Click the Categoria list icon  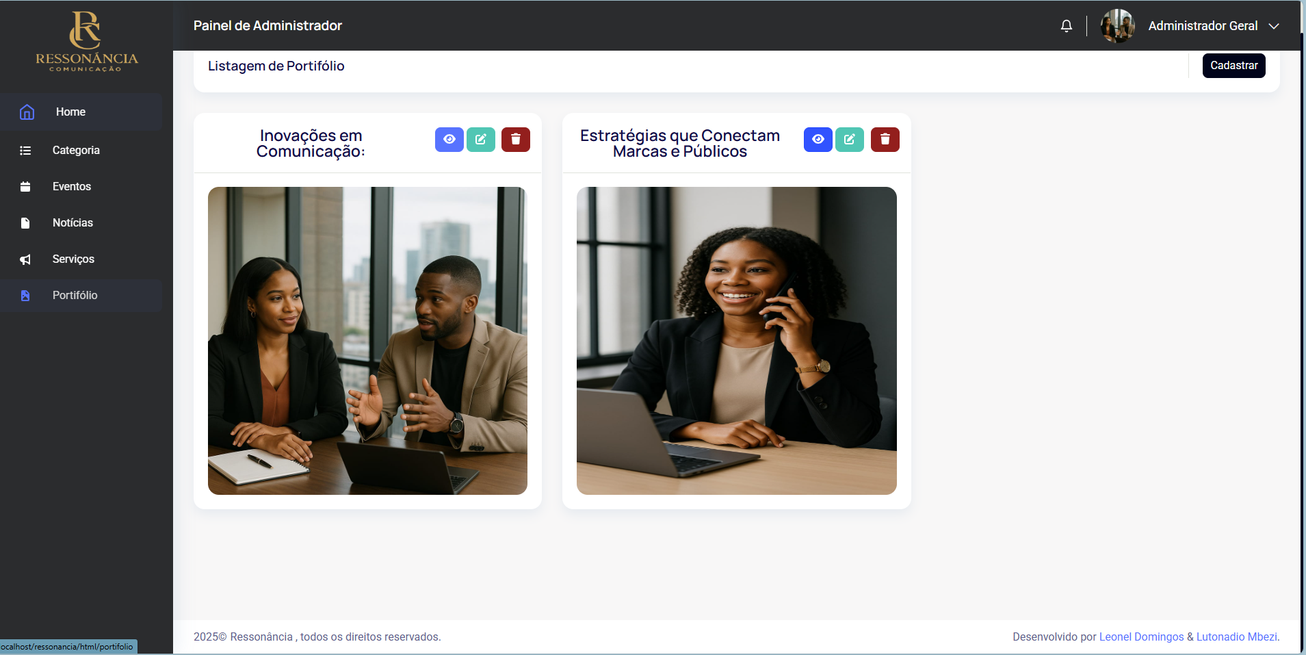[25, 151]
